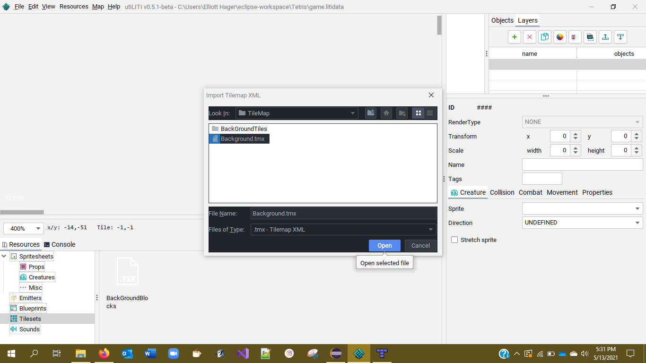This screenshot has height=363, width=646.
Task: Click the rename layer icon
Action: (575, 36)
